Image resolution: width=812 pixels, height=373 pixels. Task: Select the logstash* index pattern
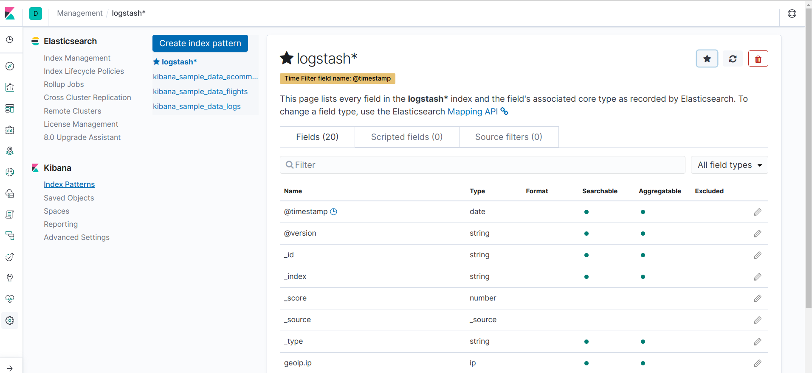[x=175, y=62]
